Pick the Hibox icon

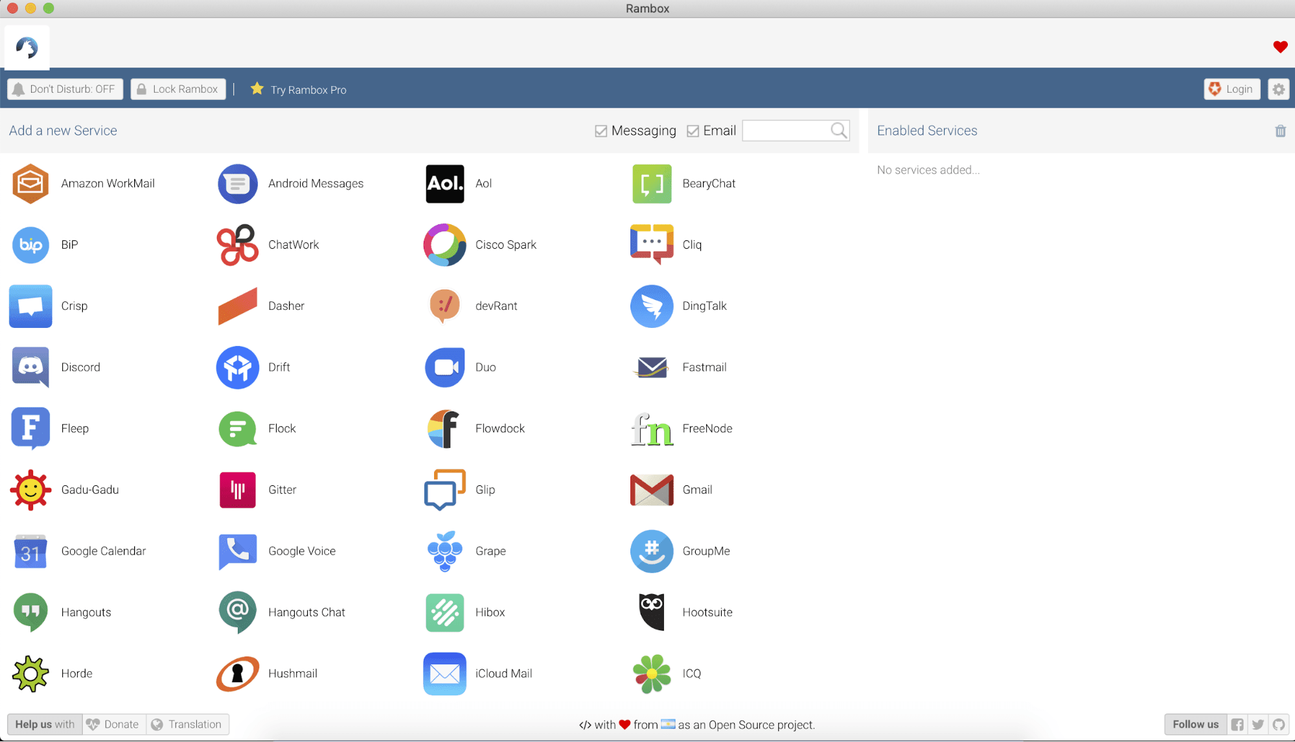(x=445, y=612)
